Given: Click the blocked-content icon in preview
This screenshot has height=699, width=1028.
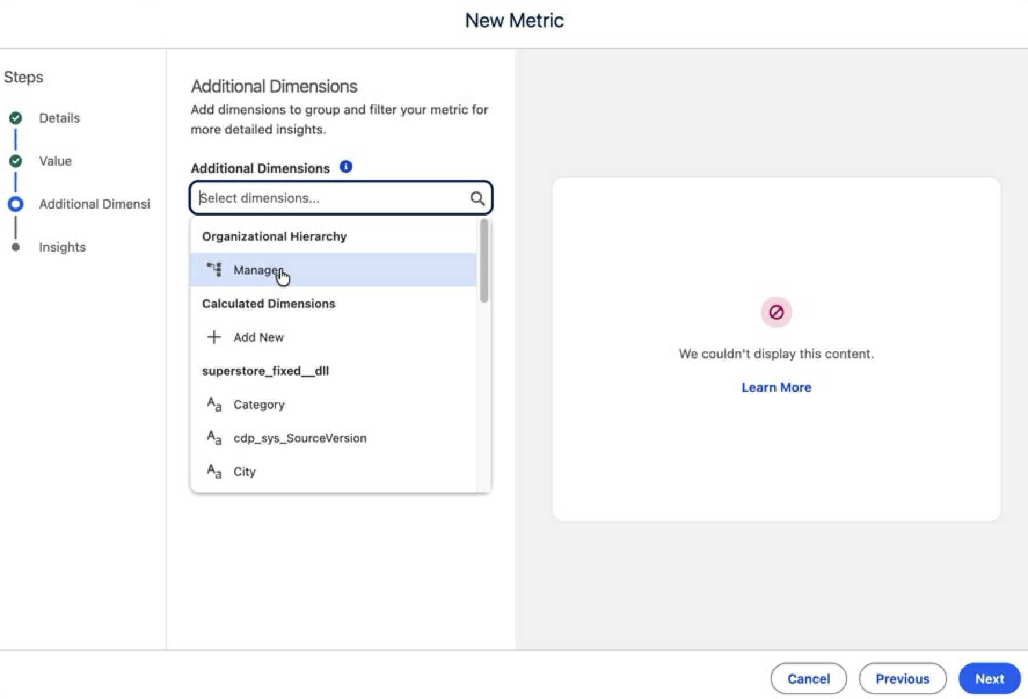Looking at the screenshot, I should pos(776,312).
